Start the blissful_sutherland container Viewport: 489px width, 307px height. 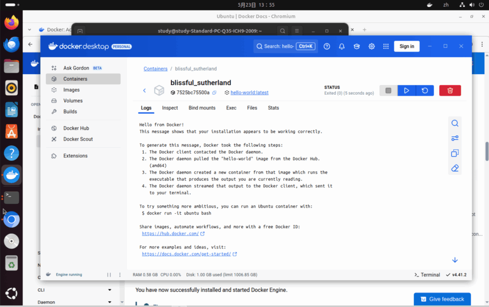(x=406, y=90)
